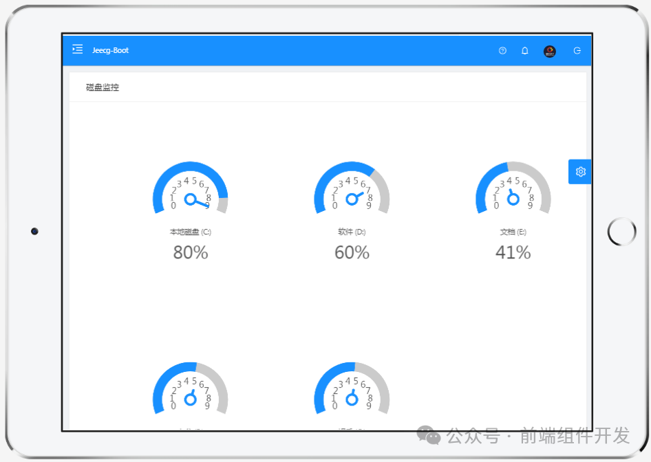Click the 80% usage label
The image size is (651, 462).
pos(190,253)
